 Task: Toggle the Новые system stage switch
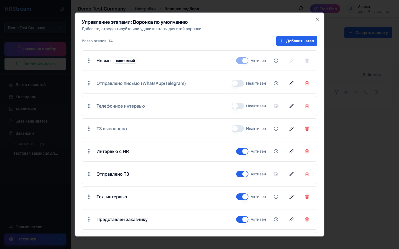tap(242, 61)
